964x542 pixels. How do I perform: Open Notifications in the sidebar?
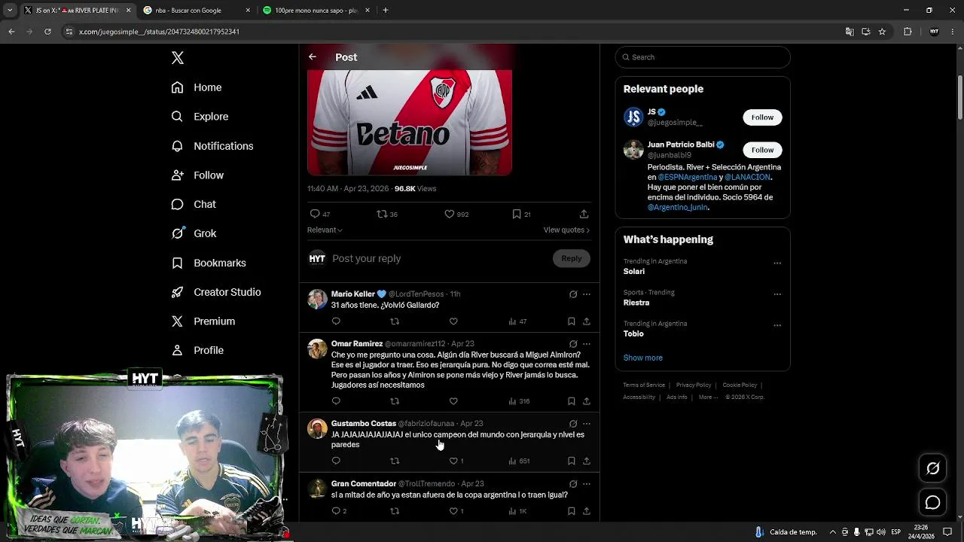click(212, 146)
